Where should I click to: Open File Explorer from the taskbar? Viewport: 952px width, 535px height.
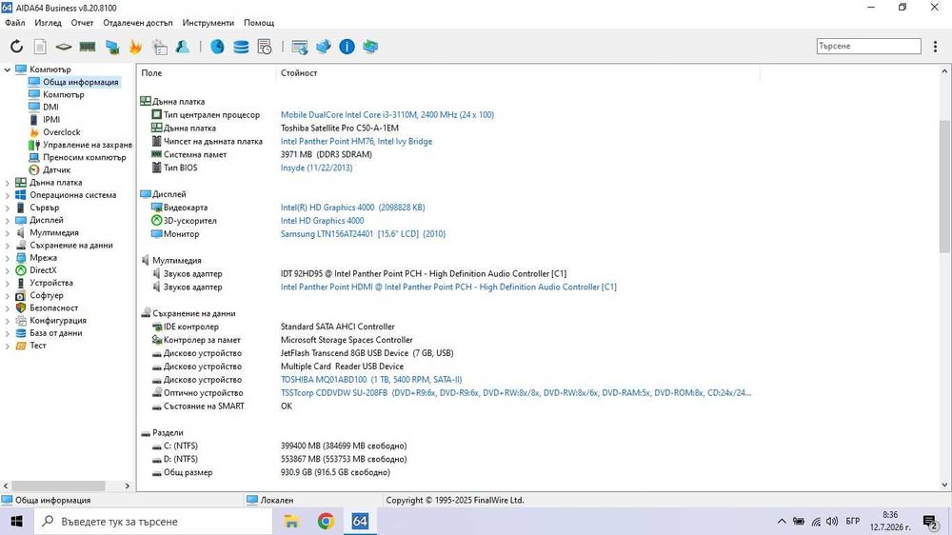click(x=291, y=521)
